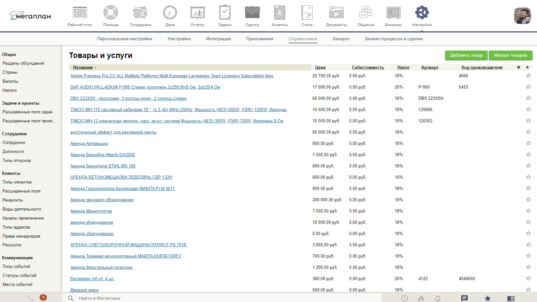Open the bell notifications icon
The image size is (537, 302).
click(x=438, y=298)
